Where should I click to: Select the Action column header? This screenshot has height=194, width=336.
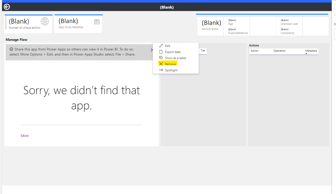click(x=254, y=51)
